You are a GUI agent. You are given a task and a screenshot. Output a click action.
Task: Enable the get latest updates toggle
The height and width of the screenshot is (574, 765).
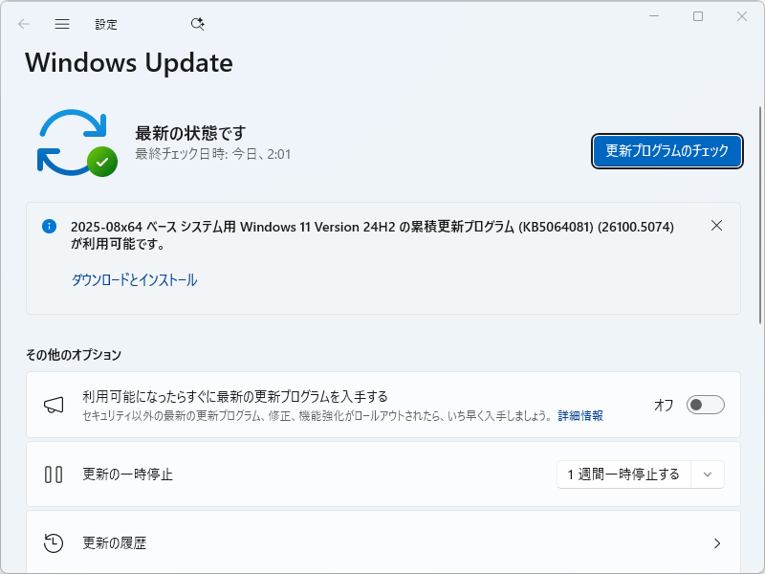tap(706, 405)
